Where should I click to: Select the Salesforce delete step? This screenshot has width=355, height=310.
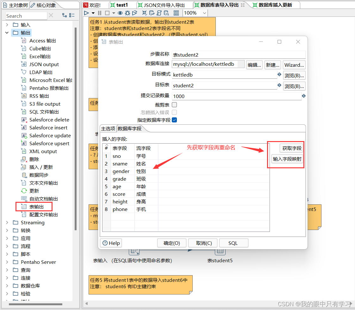(x=49, y=120)
